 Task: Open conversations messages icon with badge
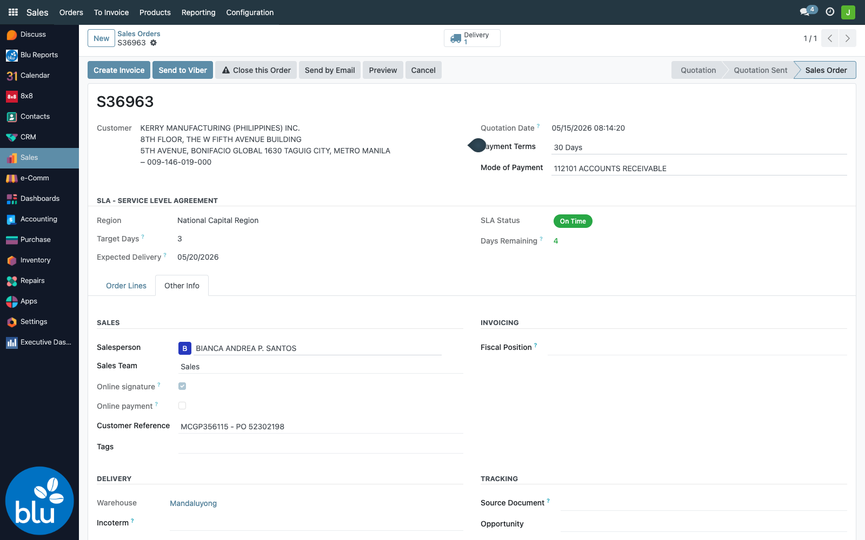coord(808,11)
